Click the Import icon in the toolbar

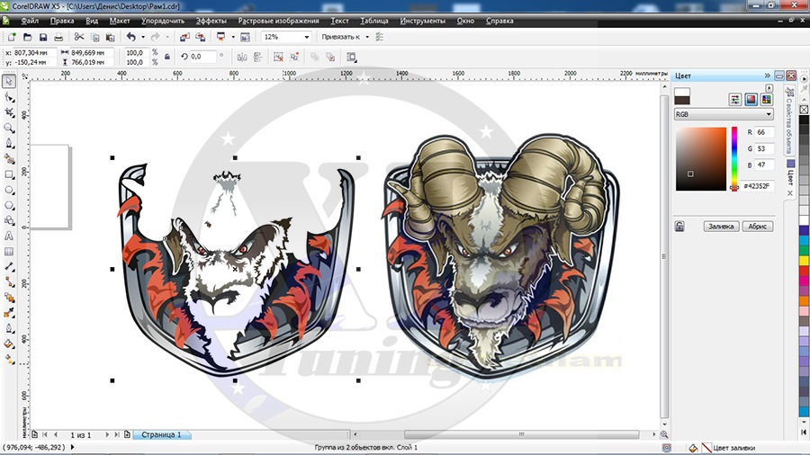(184, 37)
